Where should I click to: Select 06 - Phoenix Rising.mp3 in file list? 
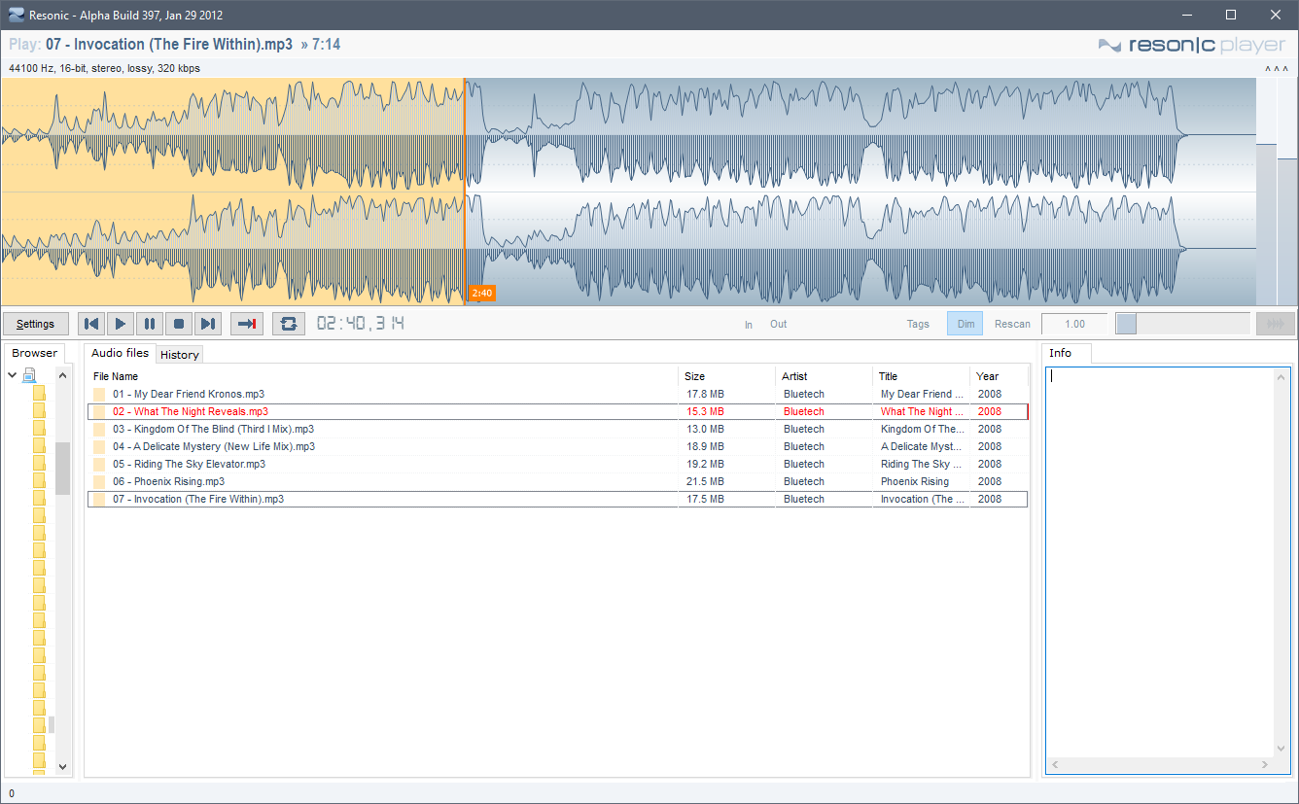point(180,481)
